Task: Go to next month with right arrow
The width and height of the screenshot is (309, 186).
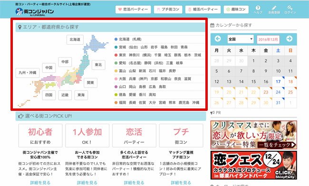Action: (x=290, y=39)
